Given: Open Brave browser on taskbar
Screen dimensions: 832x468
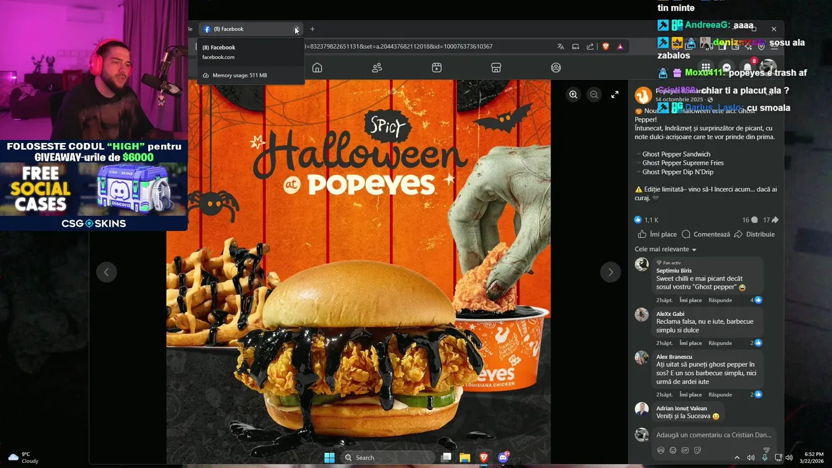Looking at the screenshot, I should [x=484, y=458].
